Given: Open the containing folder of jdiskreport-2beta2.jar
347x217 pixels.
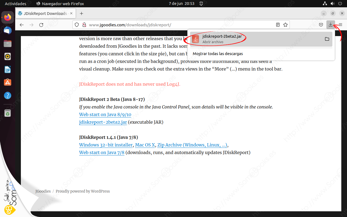Looking at the screenshot, I should point(327,39).
